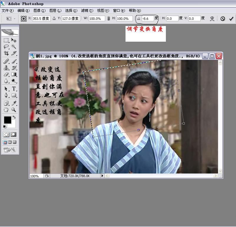Select the Zoom magnifier tool
236x227 pixels.
14,110
